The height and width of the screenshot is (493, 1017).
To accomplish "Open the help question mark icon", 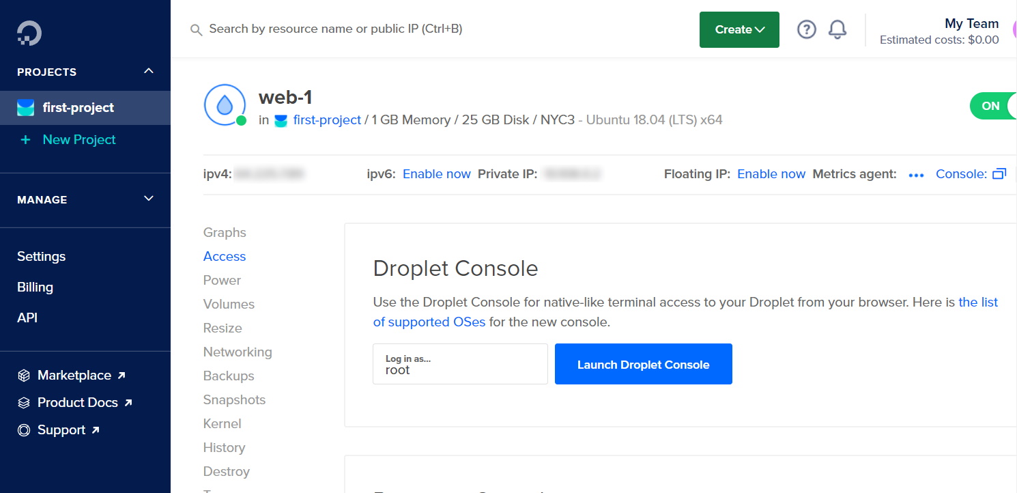I will click(x=807, y=29).
